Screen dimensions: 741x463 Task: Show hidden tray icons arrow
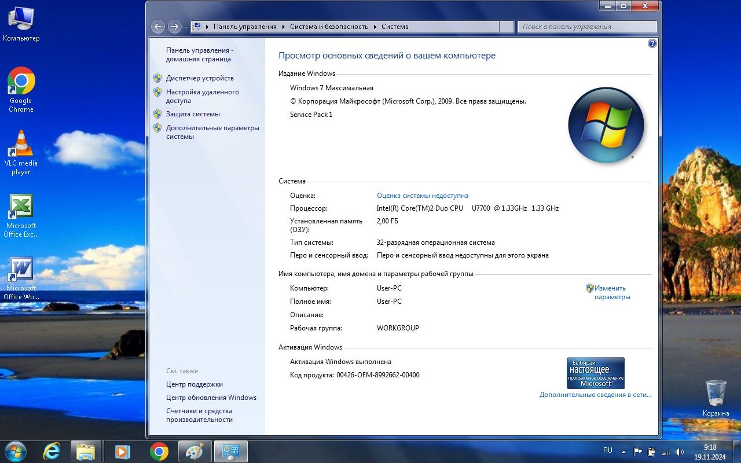coord(624,451)
